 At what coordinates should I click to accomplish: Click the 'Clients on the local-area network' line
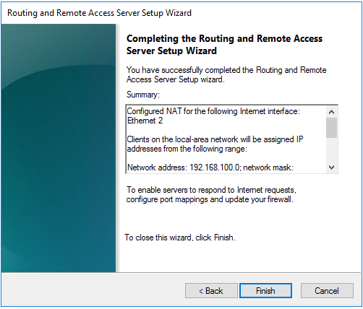coord(215,139)
